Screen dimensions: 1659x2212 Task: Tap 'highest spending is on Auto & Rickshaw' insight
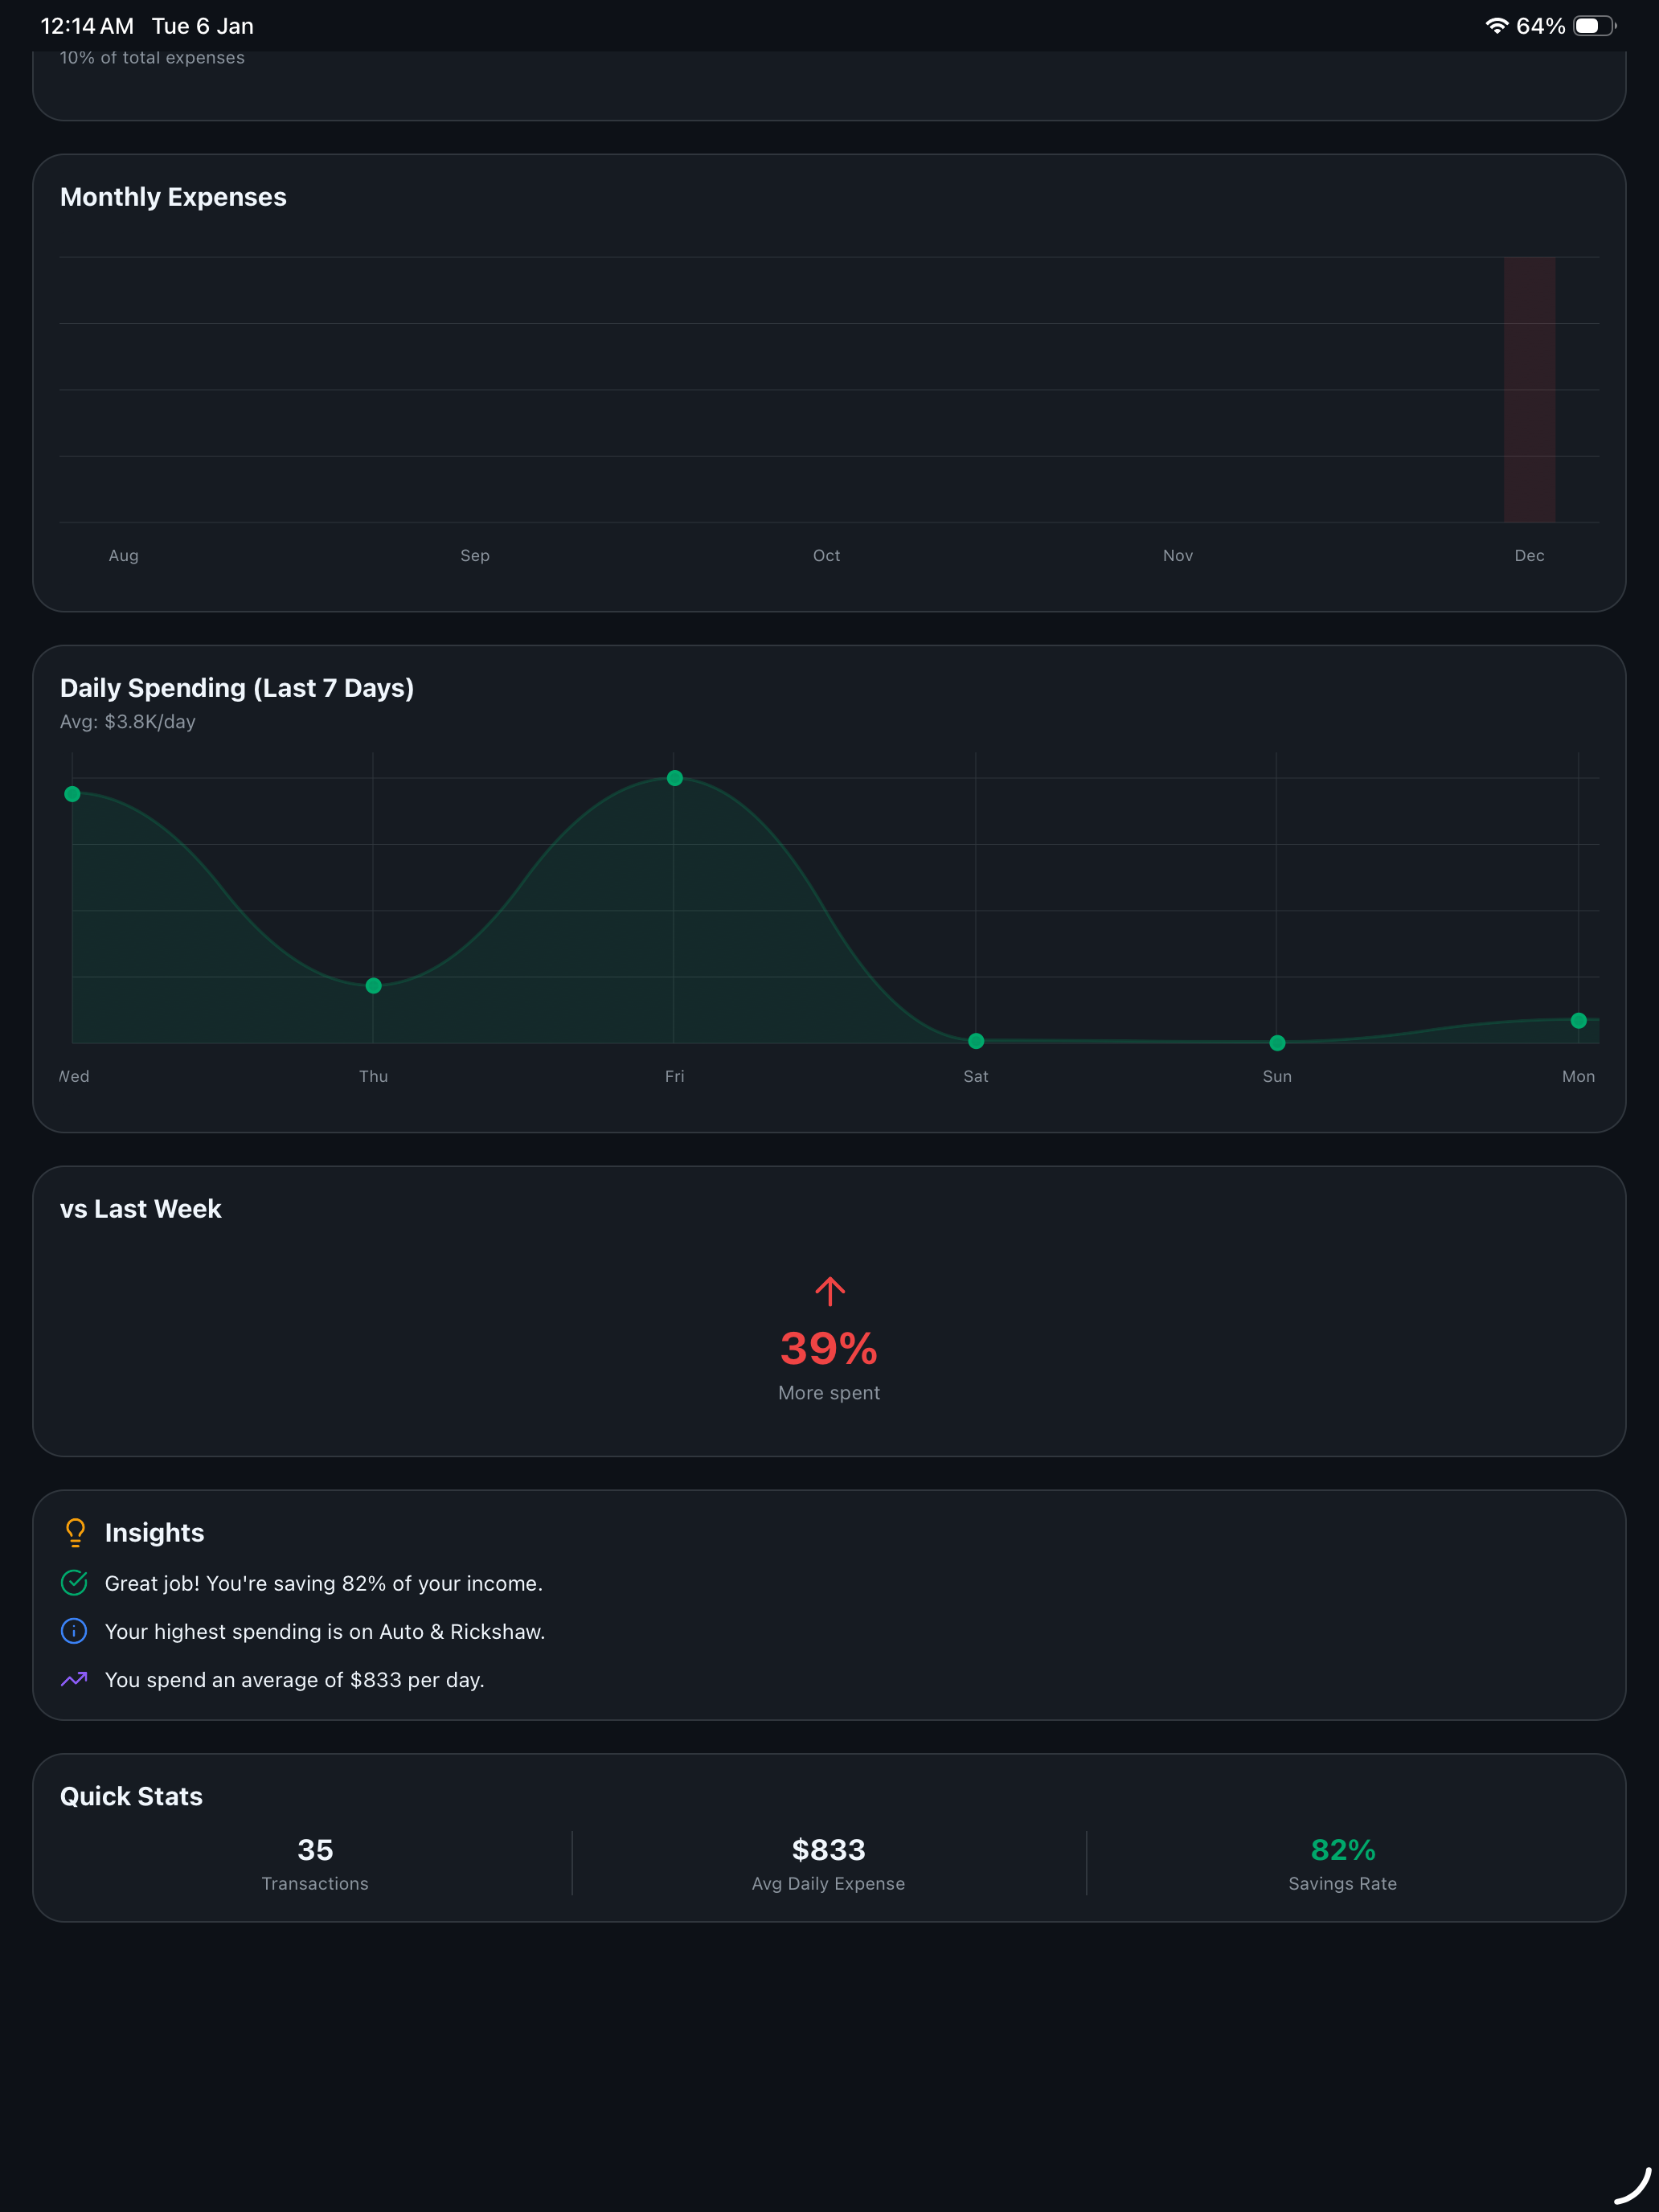coord(324,1631)
